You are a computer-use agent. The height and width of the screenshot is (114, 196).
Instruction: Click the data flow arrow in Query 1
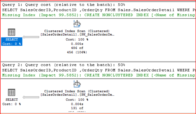coord(31,37)
